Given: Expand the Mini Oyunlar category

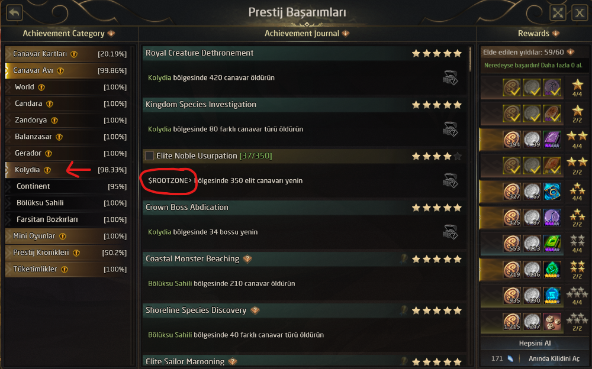Looking at the screenshot, I should pos(36,236).
